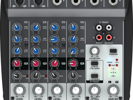Toggle the 2-TR TO CTRL ROOM switch

point(95,63)
